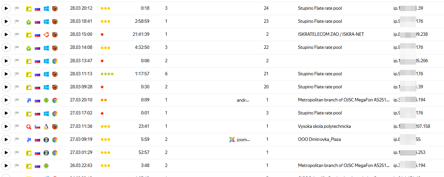The height and width of the screenshot is (177, 444).
Task: Mark the 28.03 13:47 visit with a flag
Action: (17, 61)
